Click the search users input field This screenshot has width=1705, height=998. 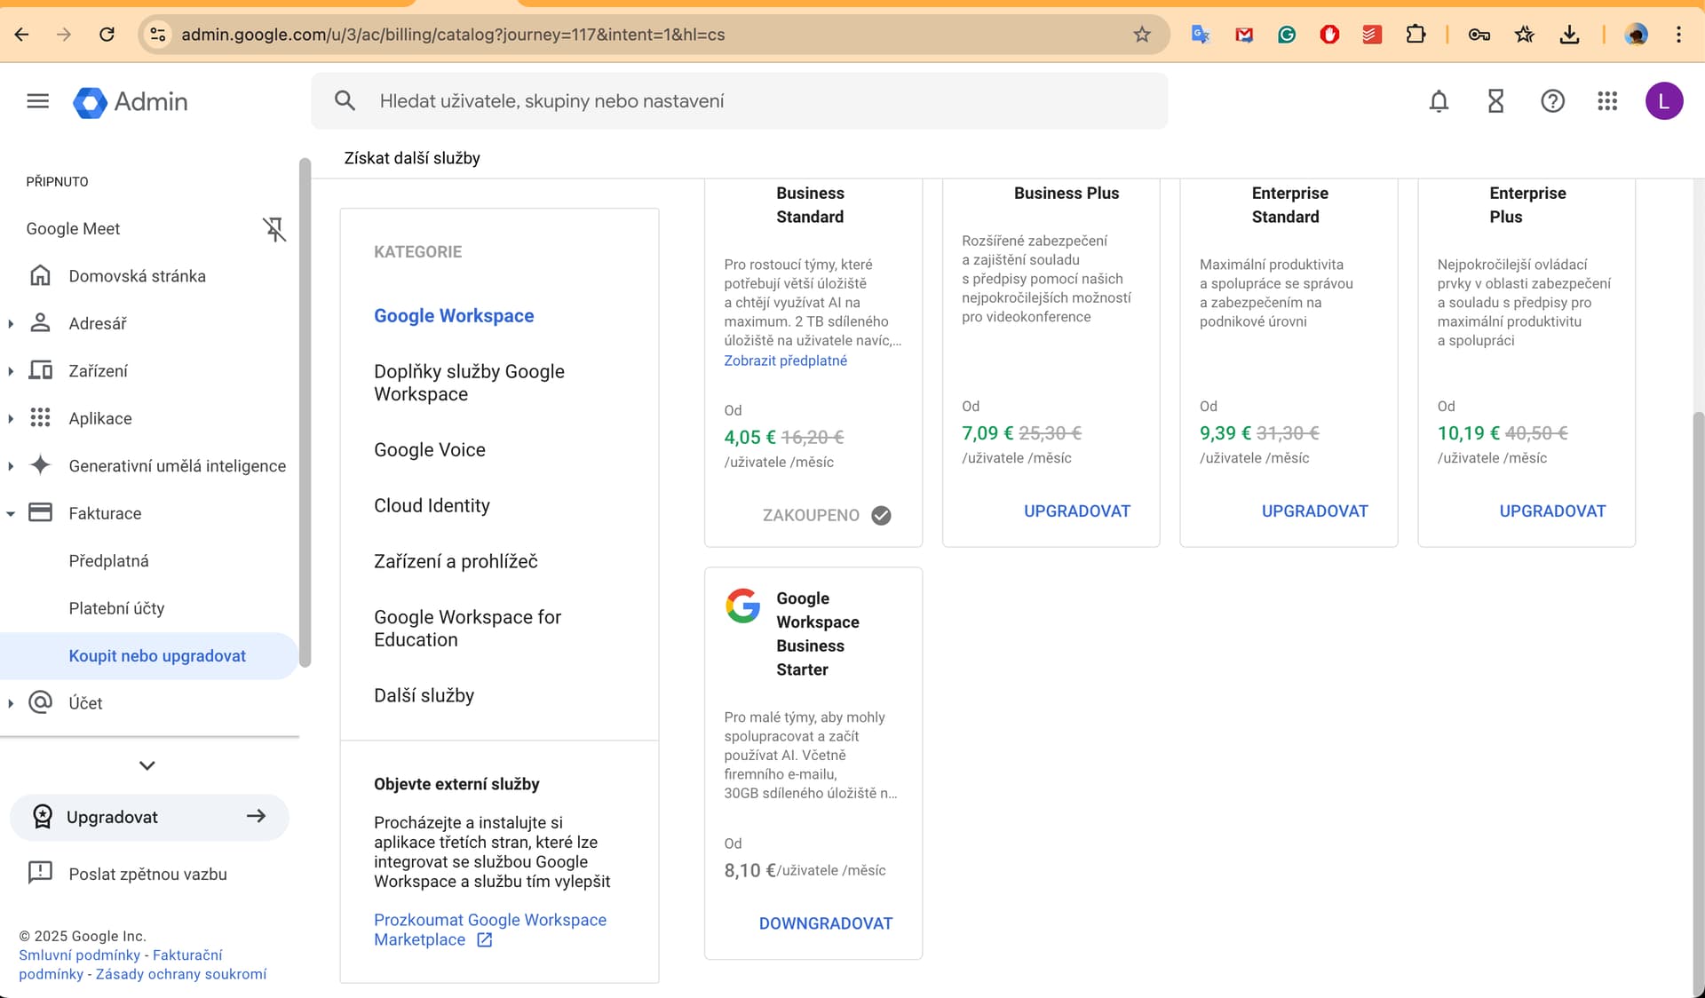739,101
